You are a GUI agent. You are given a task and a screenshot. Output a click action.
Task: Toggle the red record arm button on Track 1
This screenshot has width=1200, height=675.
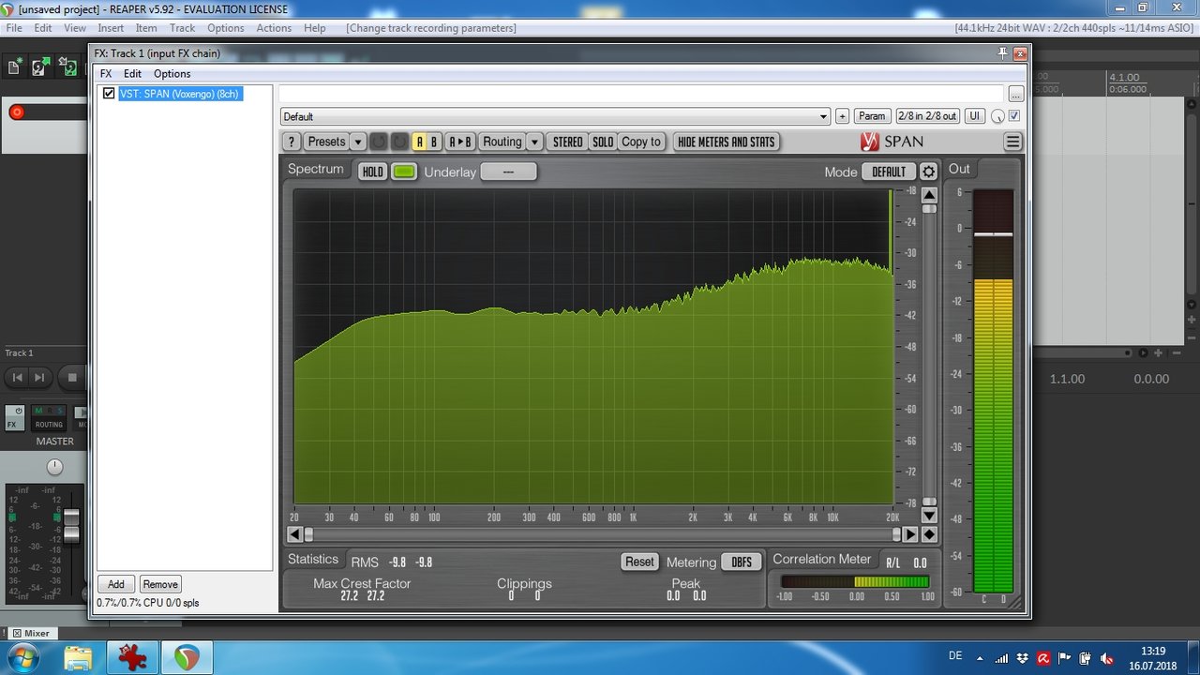[x=16, y=112]
